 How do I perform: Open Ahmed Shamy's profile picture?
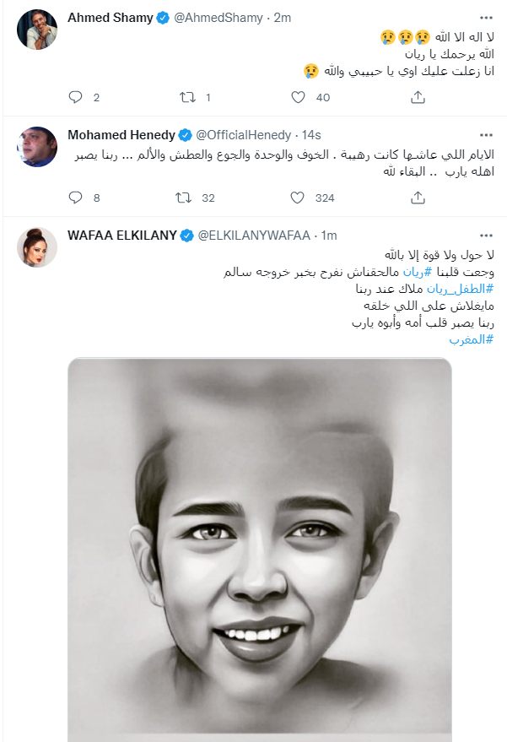click(37, 29)
